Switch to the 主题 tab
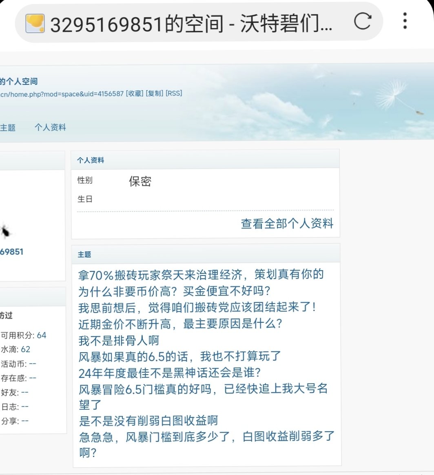The height and width of the screenshot is (475, 434). [8, 128]
